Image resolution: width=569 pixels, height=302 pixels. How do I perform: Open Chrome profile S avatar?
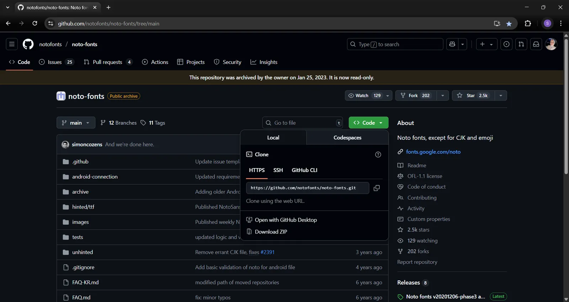pos(547,23)
